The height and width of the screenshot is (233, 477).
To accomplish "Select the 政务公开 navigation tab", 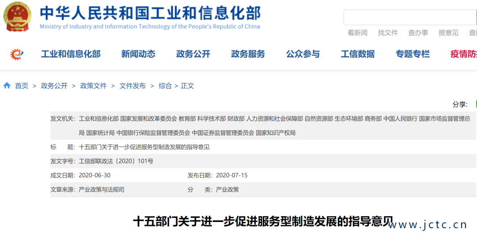I will pyautogui.click(x=193, y=54).
